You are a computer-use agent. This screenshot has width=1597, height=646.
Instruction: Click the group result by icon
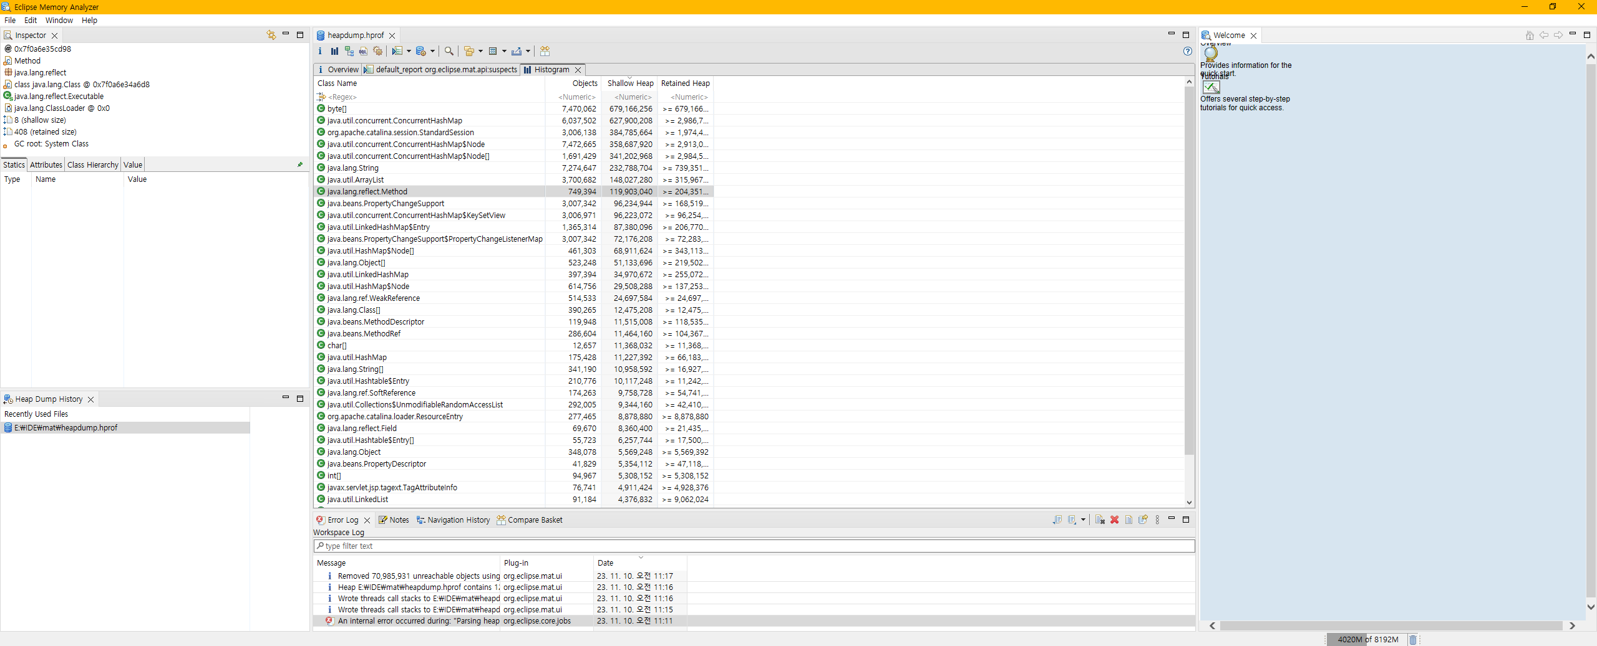point(469,51)
